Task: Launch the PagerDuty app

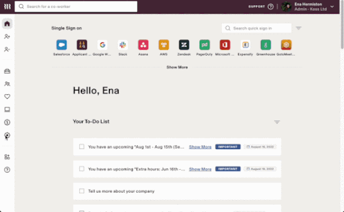Action: click(204, 45)
